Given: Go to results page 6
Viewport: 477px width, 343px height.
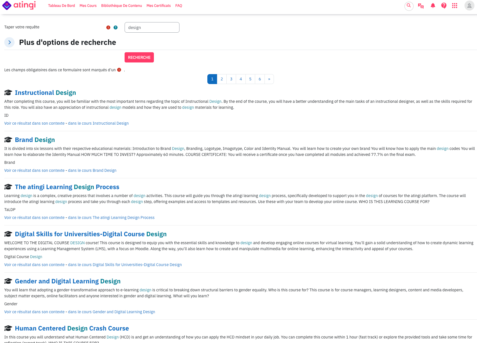Looking at the screenshot, I should (x=260, y=79).
